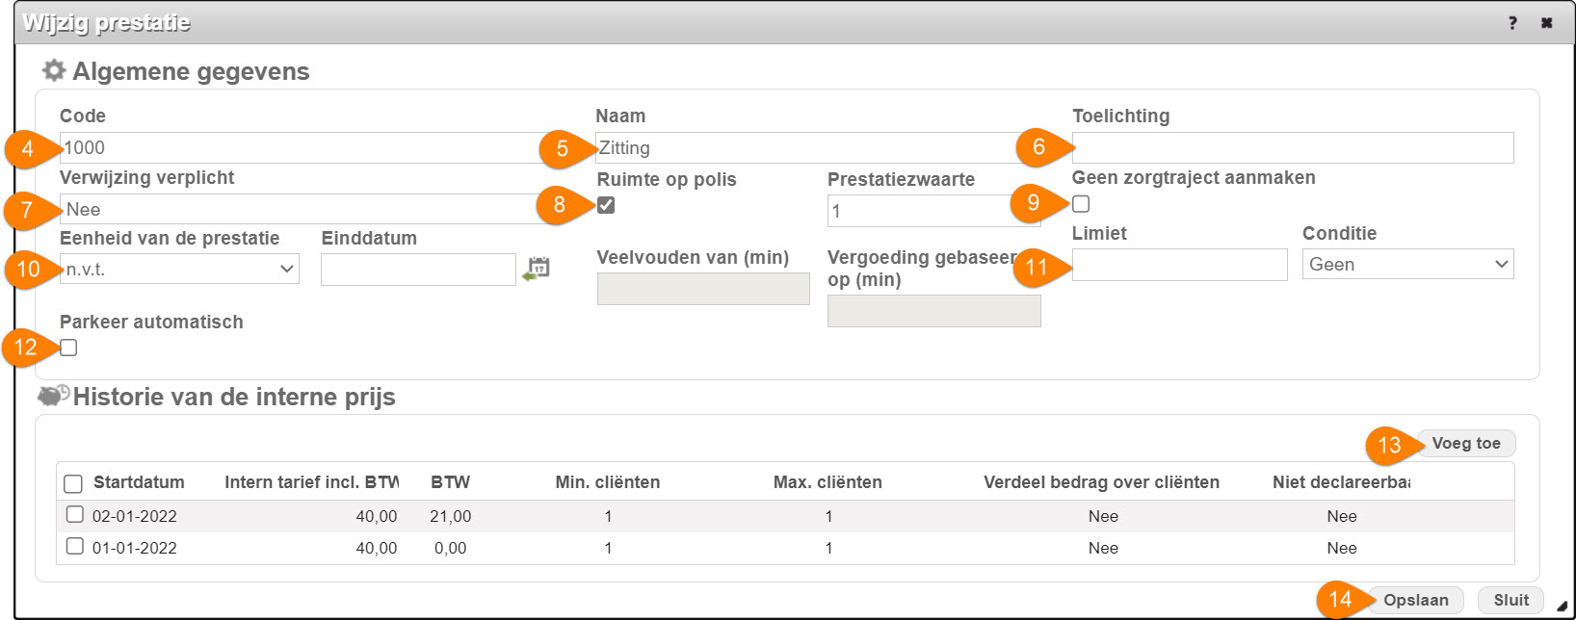Open the Einddatum calendar picker icon
1576x620 pixels.
(537, 269)
